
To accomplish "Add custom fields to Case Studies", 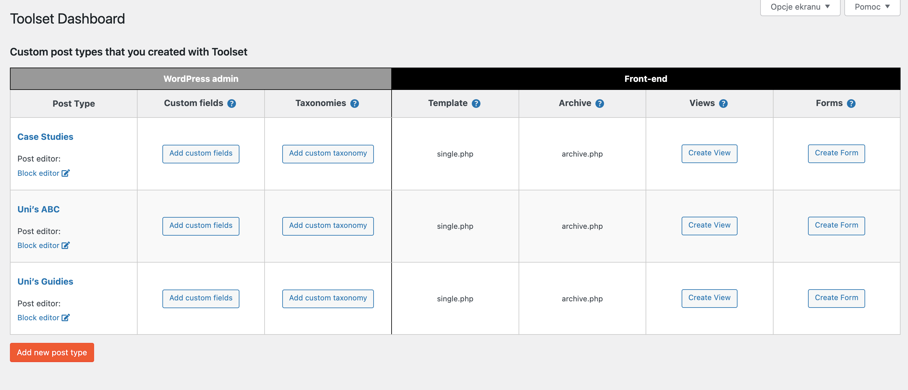I will click(201, 153).
